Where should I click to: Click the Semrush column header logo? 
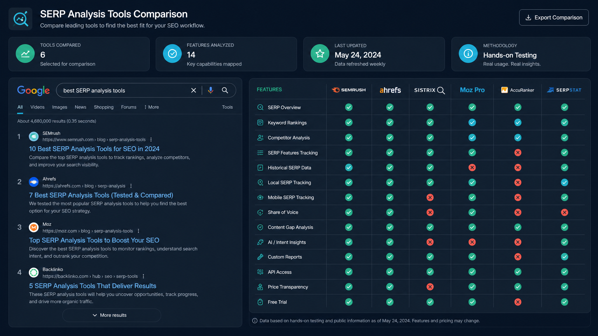click(x=349, y=90)
